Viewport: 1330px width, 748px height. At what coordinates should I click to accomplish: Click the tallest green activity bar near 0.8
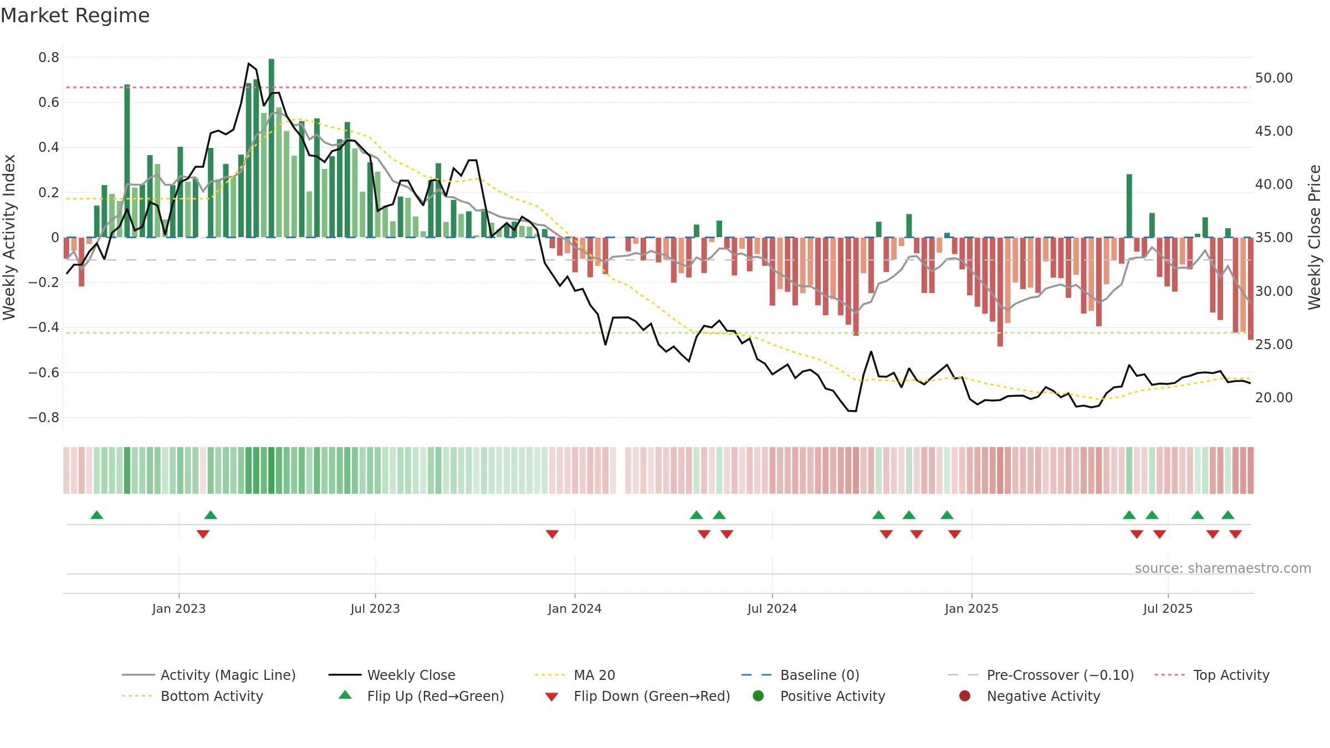272,148
